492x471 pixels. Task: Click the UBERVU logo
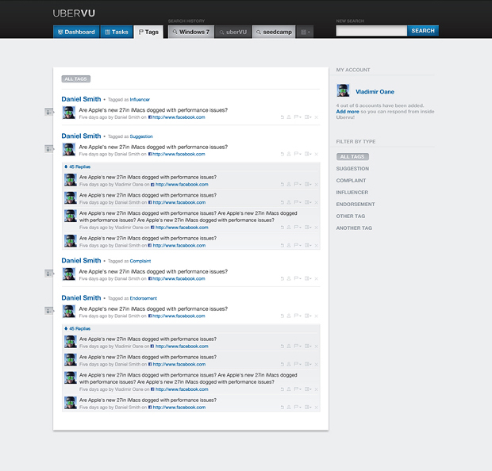pyautogui.click(x=74, y=13)
